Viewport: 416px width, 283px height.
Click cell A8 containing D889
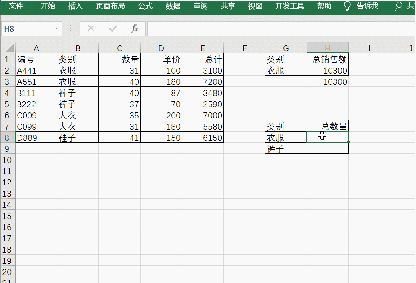[x=36, y=138]
